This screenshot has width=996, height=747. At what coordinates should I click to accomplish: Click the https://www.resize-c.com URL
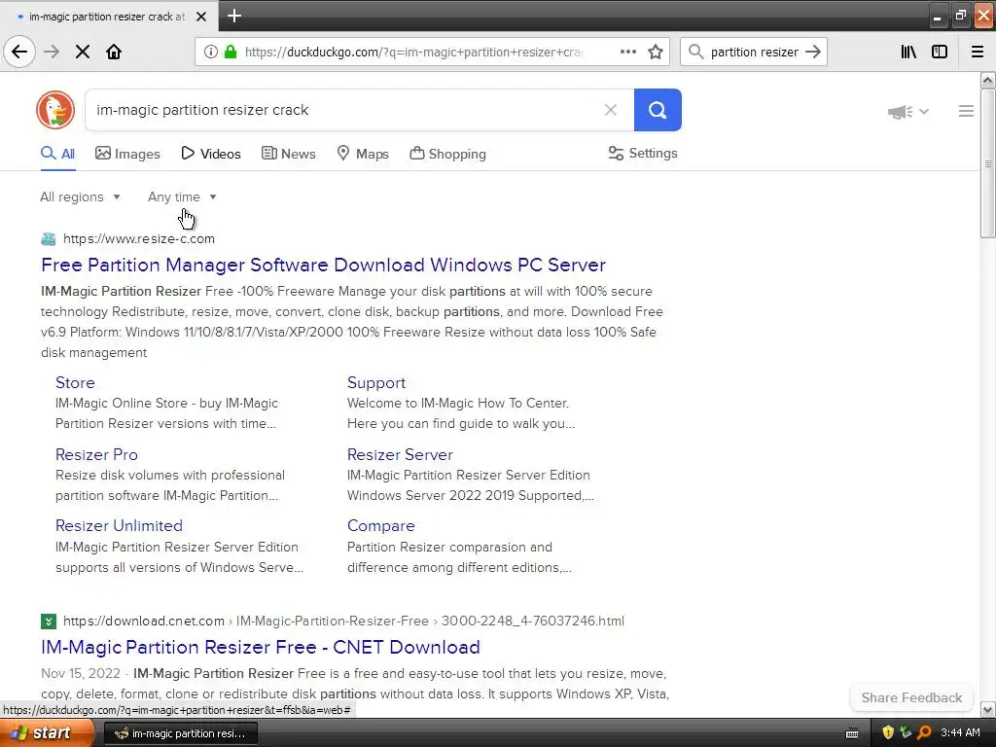coord(139,239)
